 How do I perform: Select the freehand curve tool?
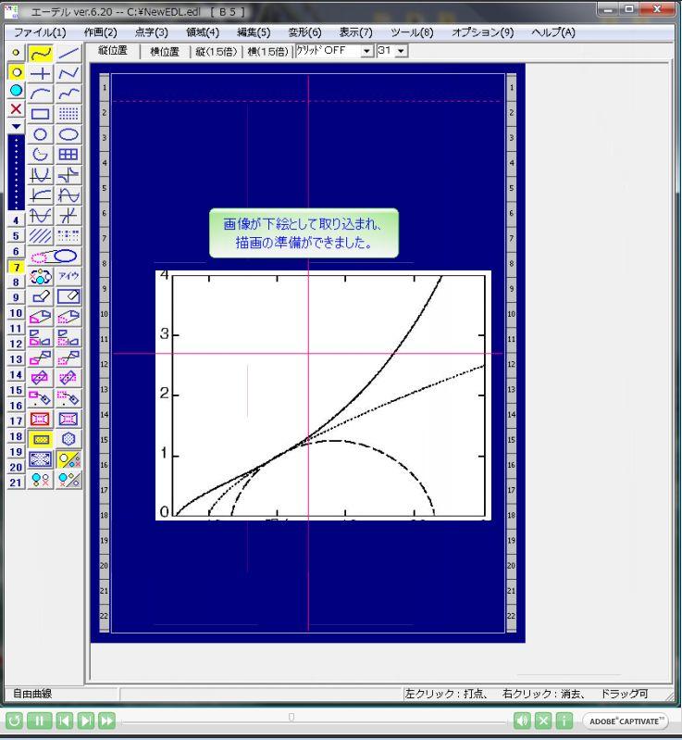tap(40, 54)
